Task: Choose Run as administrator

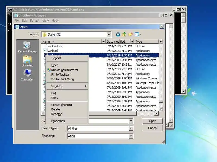Action: (x=67, y=70)
